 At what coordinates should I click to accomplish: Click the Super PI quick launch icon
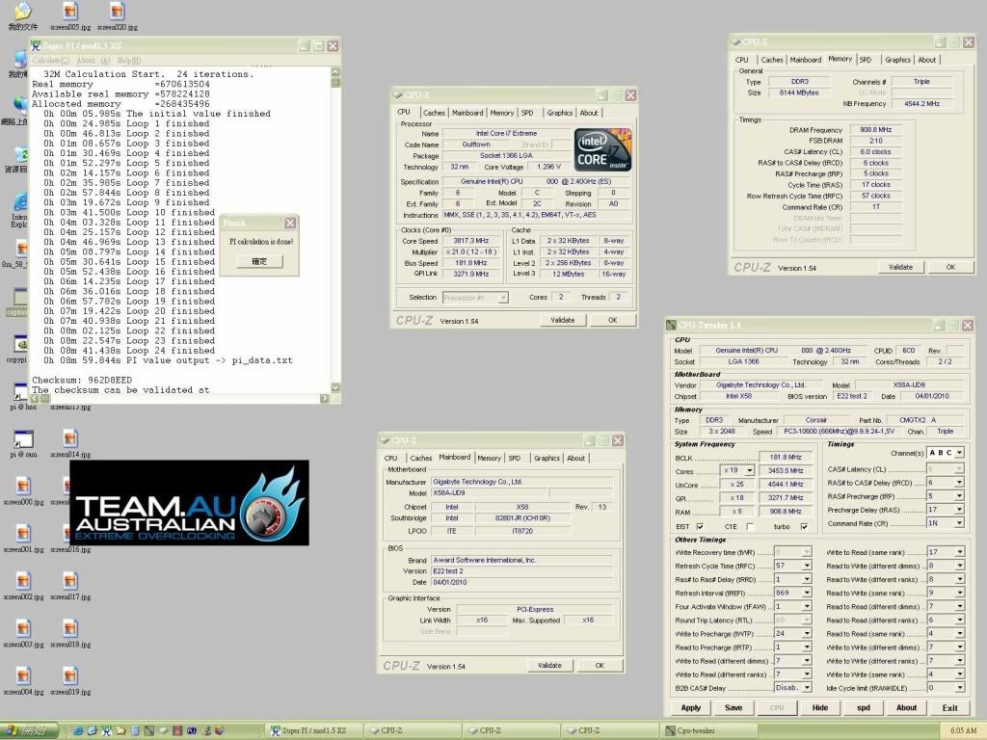click(x=106, y=730)
